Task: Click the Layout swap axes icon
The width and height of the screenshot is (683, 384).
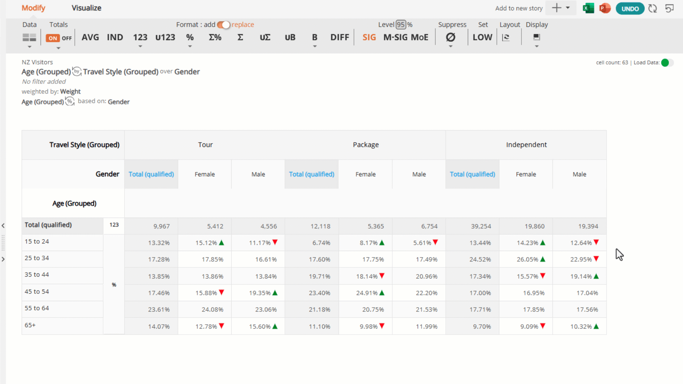Action: pyautogui.click(x=506, y=37)
